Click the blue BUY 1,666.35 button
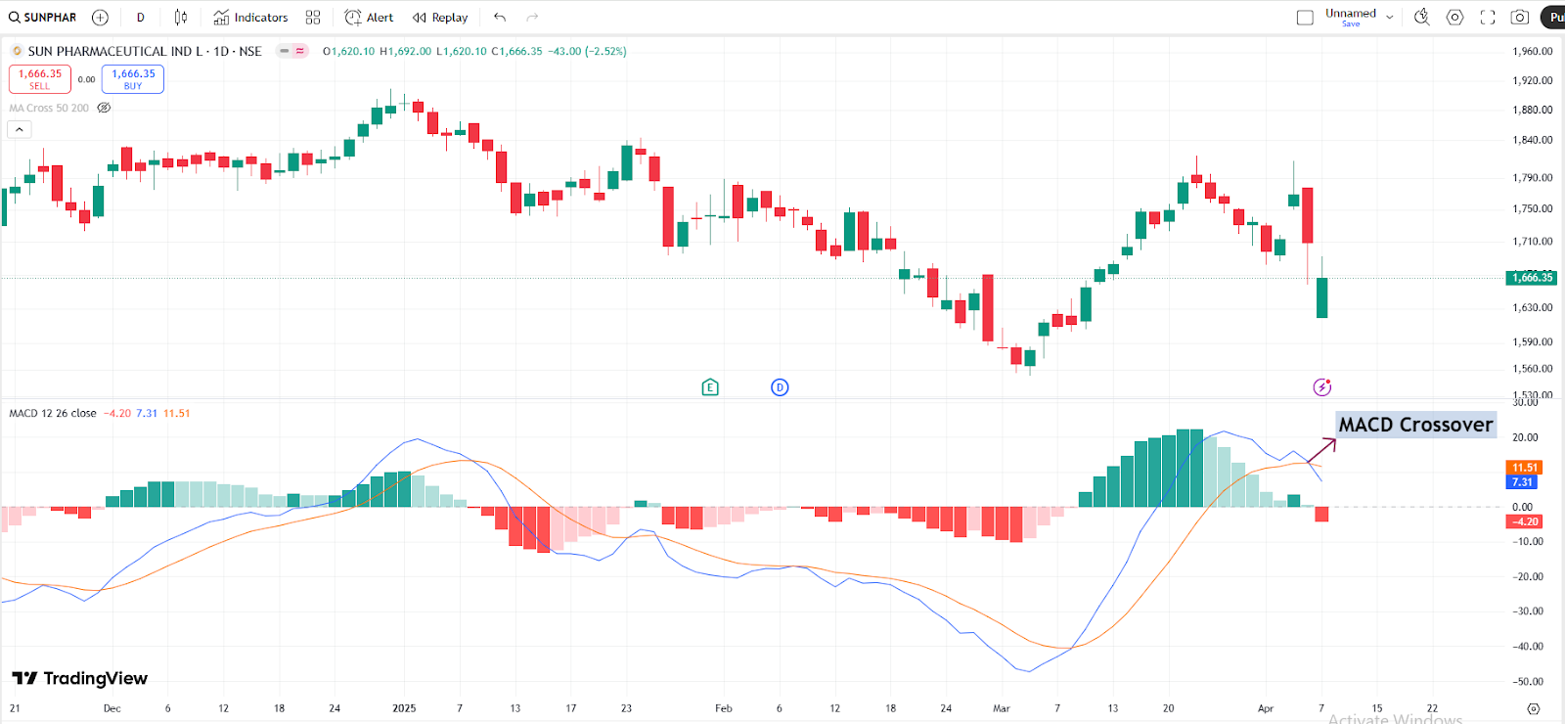1565x724 pixels. coord(133,79)
